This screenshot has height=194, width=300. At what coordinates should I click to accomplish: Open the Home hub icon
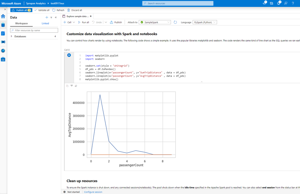(x=3, y=17)
